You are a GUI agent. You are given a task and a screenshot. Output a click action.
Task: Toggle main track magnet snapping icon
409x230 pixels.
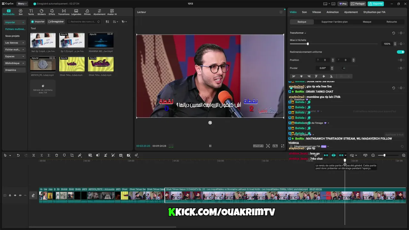click(x=326, y=155)
